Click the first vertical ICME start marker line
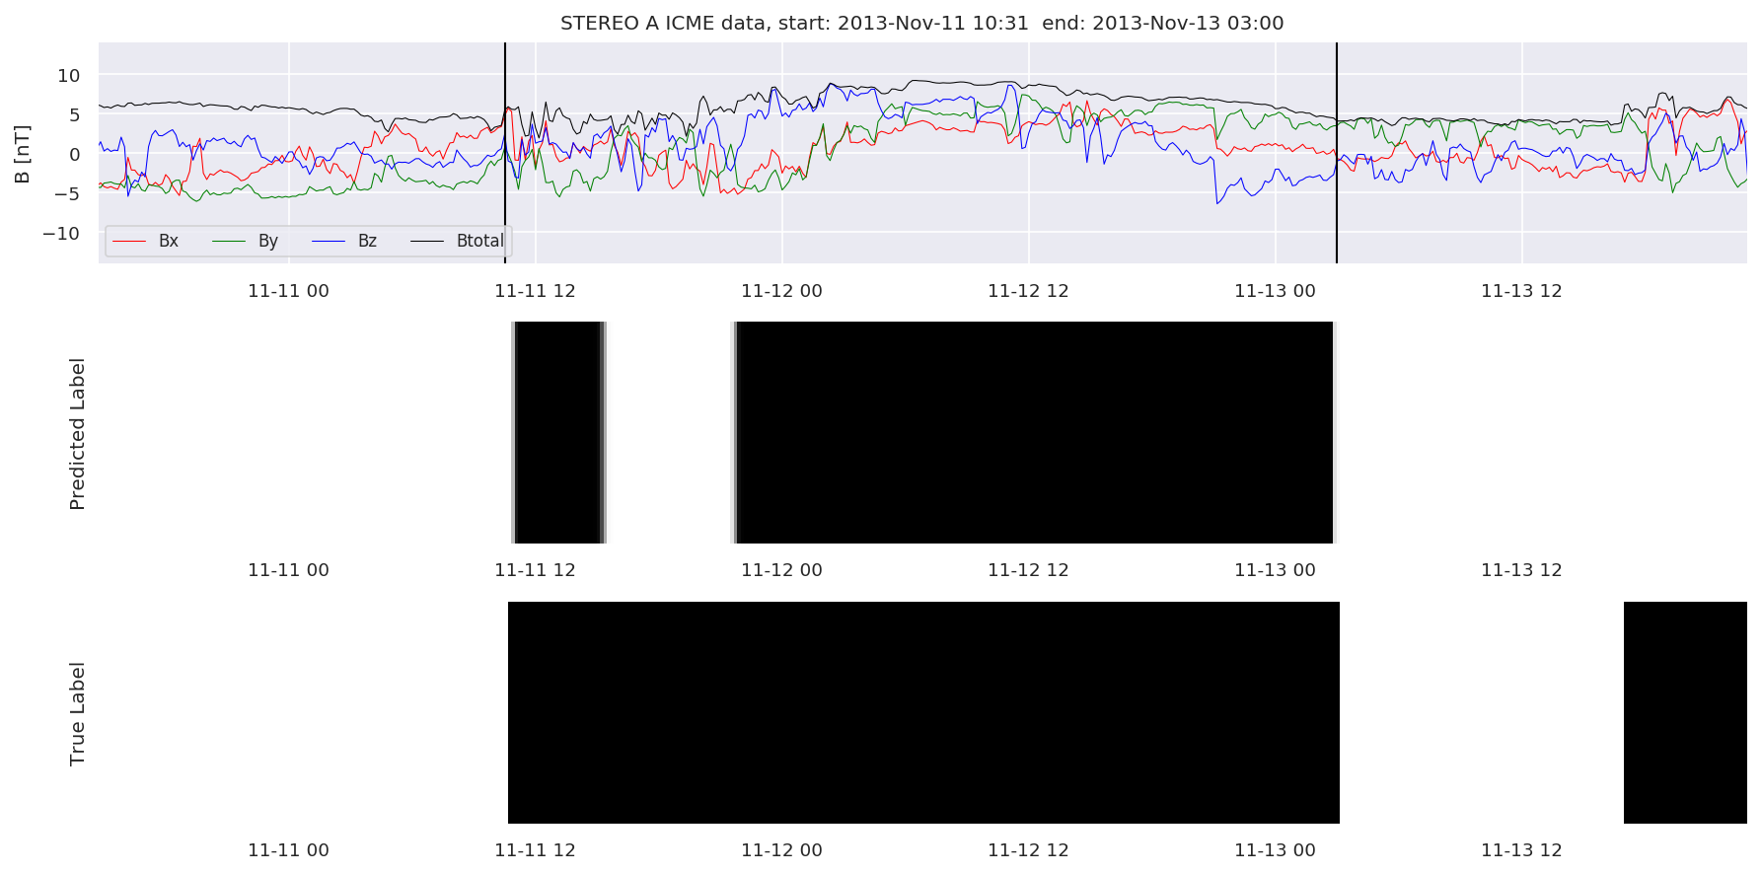The height and width of the screenshot is (874, 1762). (505, 153)
